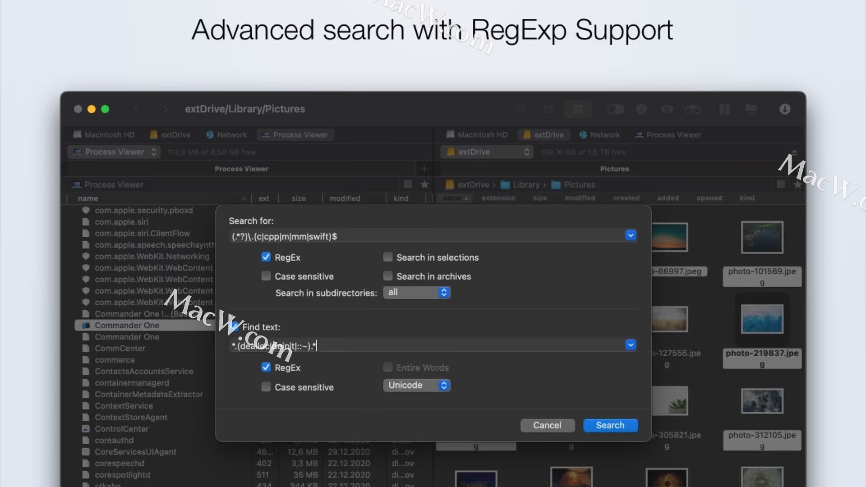Click the Quick Look eye icon
The image size is (866, 487).
[x=667, y=109]
